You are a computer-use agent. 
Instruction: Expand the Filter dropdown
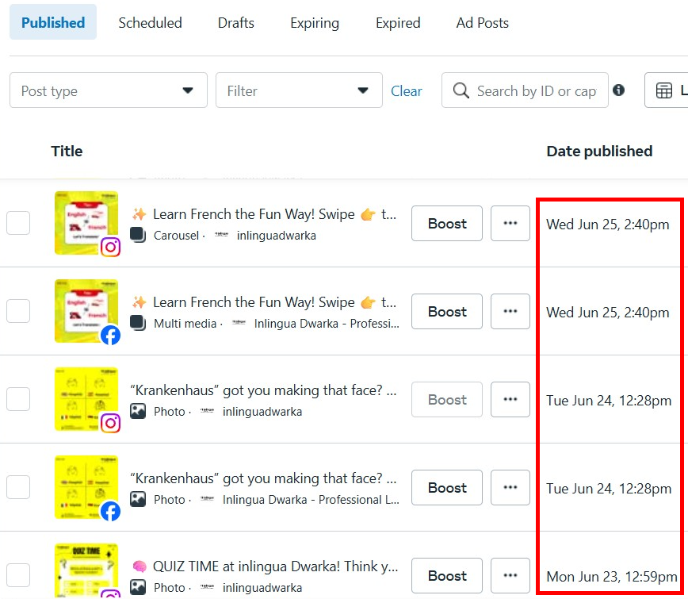(299, 90)
